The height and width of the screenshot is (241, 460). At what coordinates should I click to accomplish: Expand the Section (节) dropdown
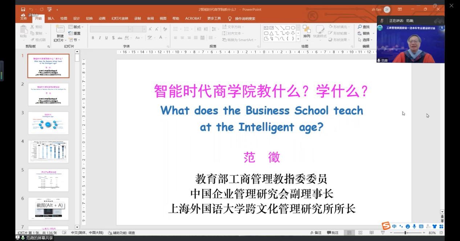tap(74, 40)
